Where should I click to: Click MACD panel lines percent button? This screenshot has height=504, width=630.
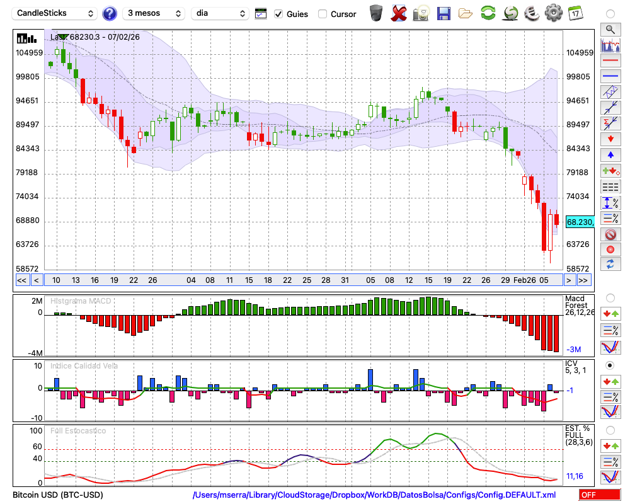tap(610, 330)
